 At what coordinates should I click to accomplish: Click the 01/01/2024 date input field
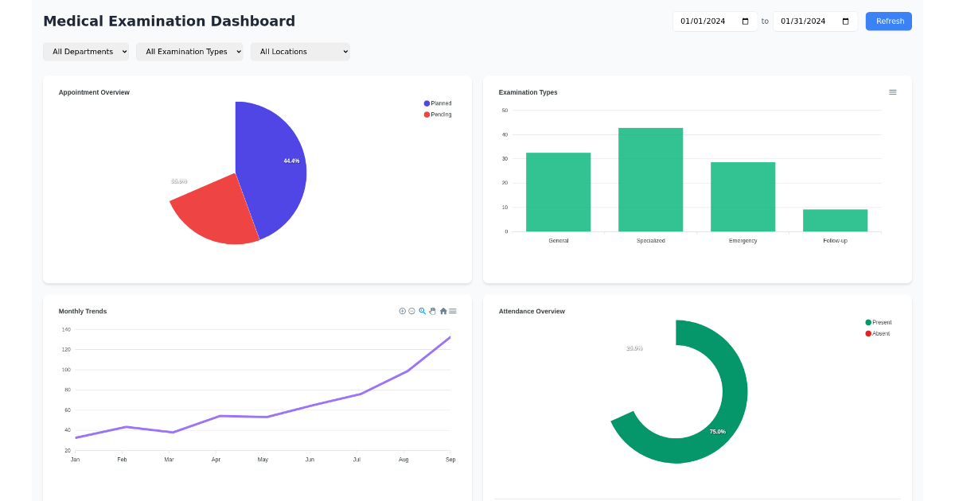tap(708, 21)
